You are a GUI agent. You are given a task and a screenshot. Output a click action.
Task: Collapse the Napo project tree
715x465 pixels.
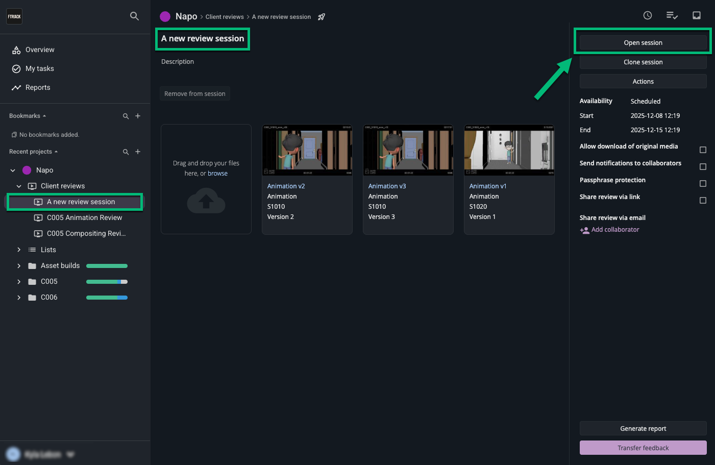[13, 170]
